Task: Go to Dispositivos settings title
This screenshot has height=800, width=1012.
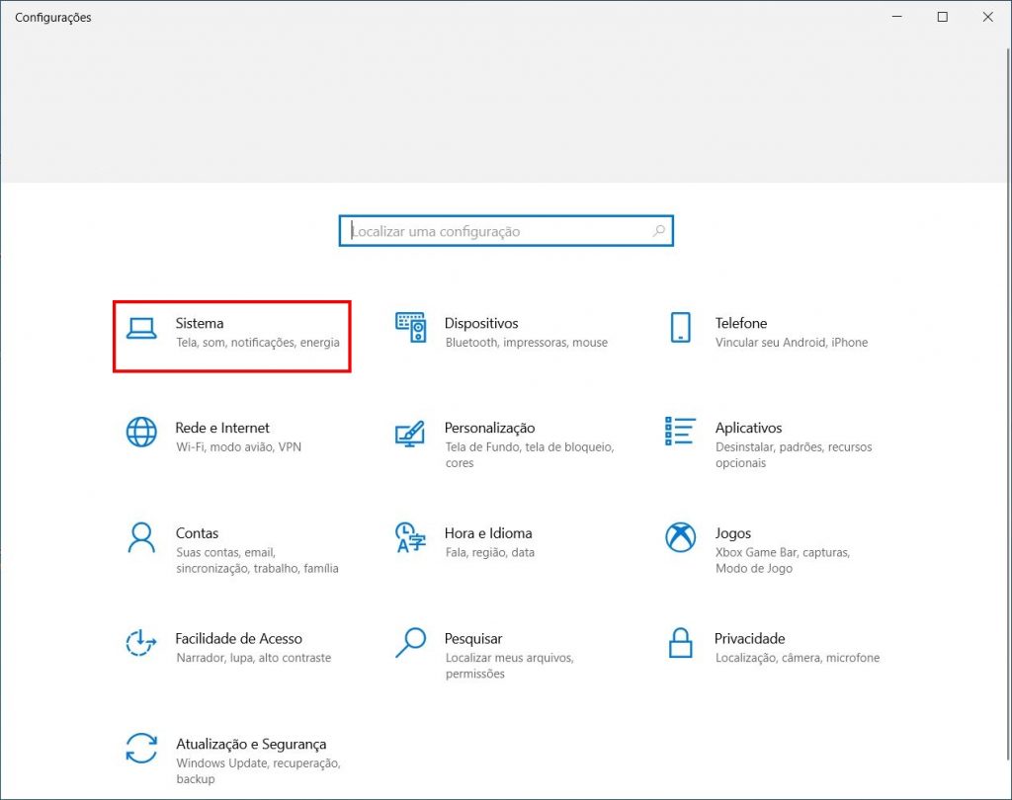Action: click(481, 323)
